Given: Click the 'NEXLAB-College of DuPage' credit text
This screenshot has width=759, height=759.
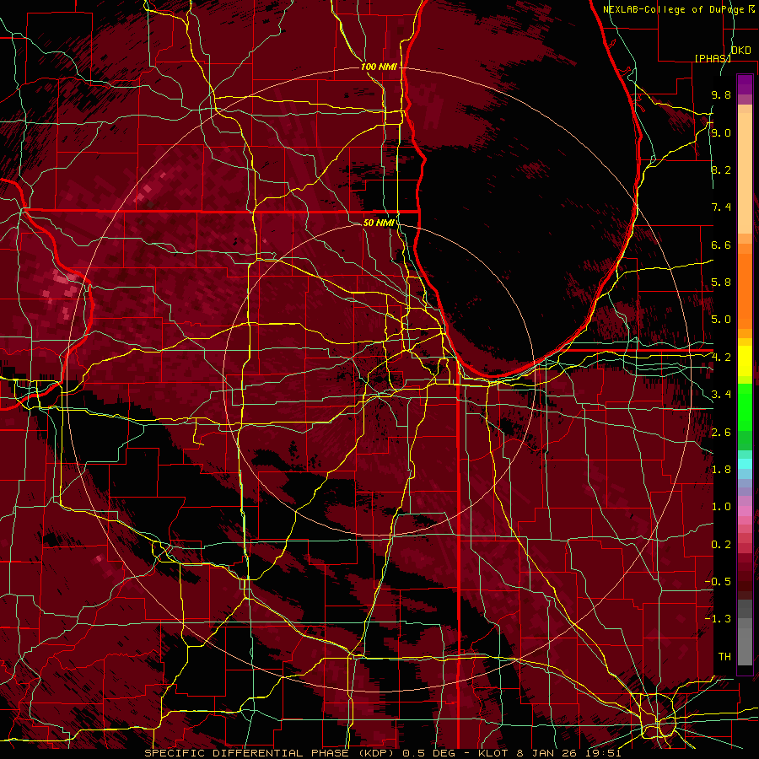Looking at the screenshot, I should 675,9.
